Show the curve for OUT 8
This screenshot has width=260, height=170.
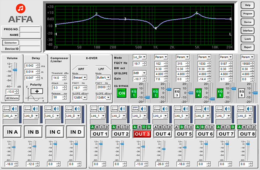click(241, 109)
